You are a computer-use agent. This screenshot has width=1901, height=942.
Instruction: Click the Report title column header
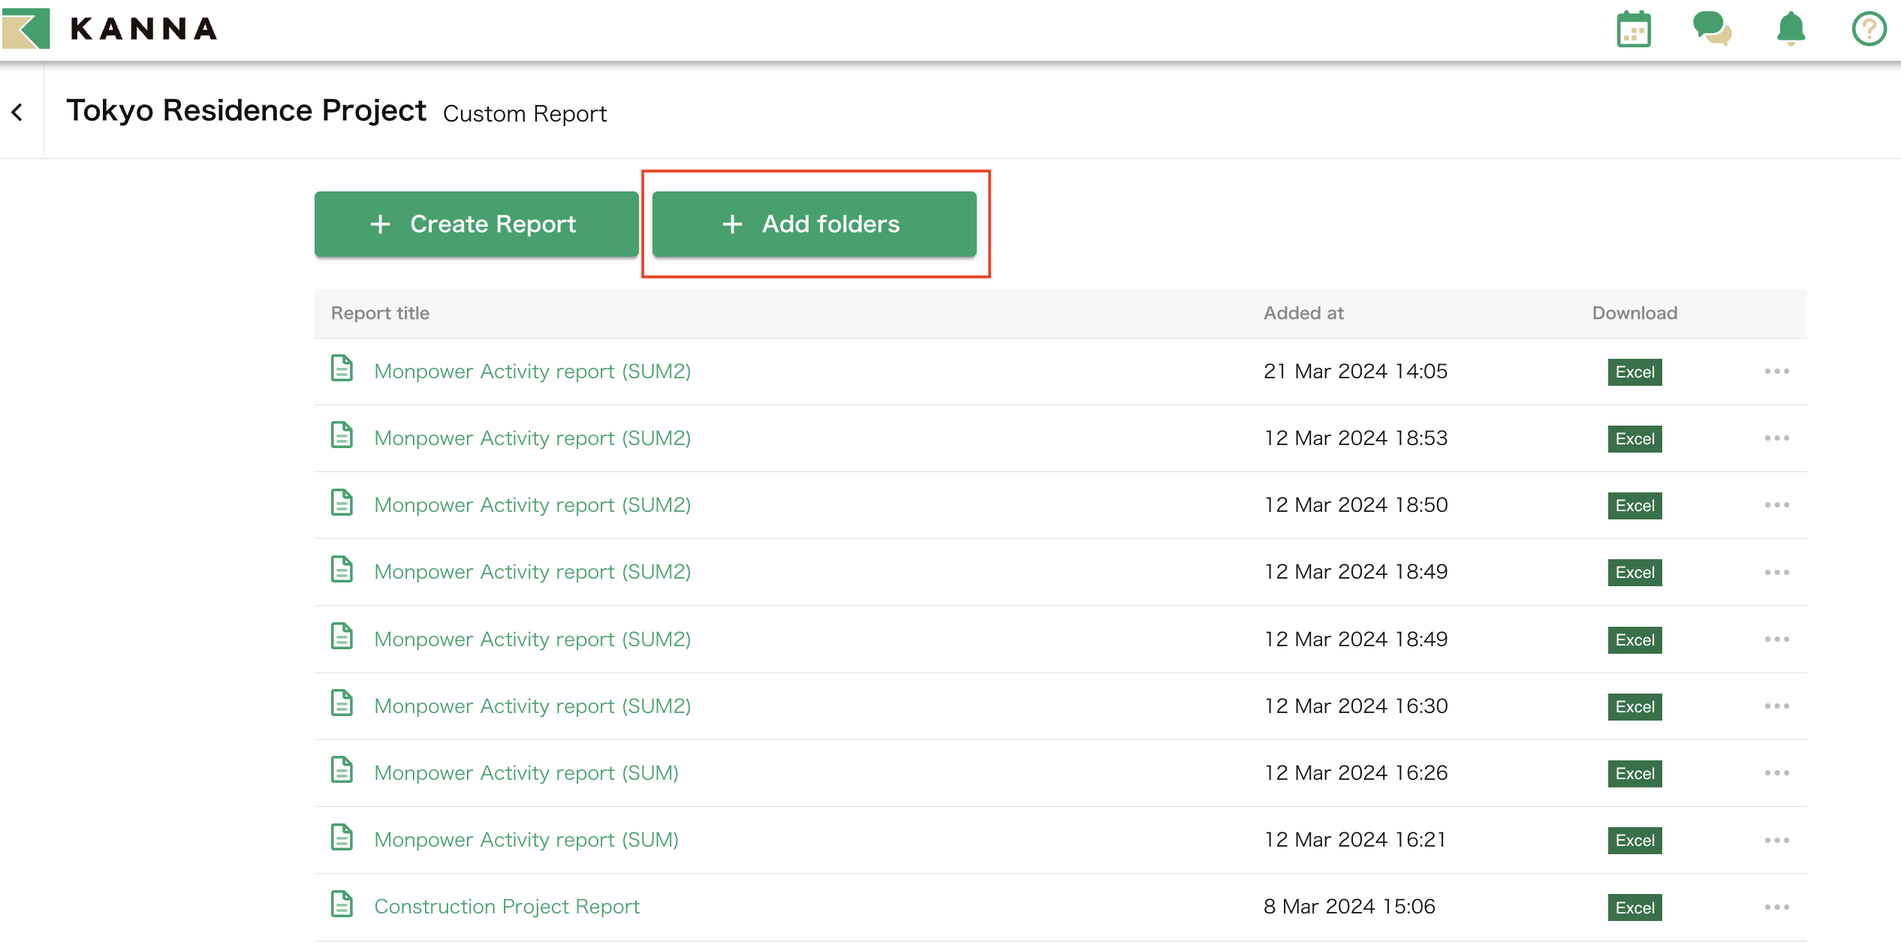tap(380, 313)
